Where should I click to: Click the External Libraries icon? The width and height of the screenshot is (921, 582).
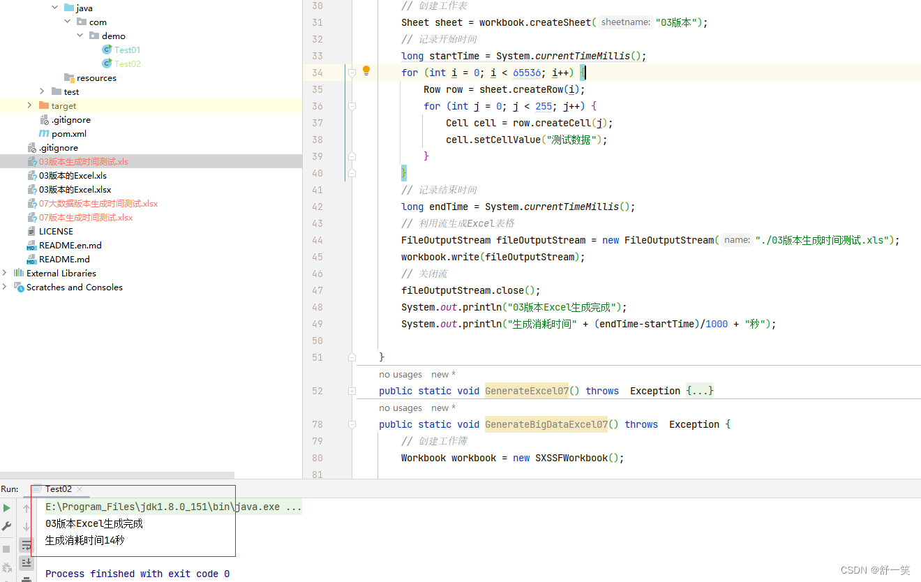[x=19, y=273]
